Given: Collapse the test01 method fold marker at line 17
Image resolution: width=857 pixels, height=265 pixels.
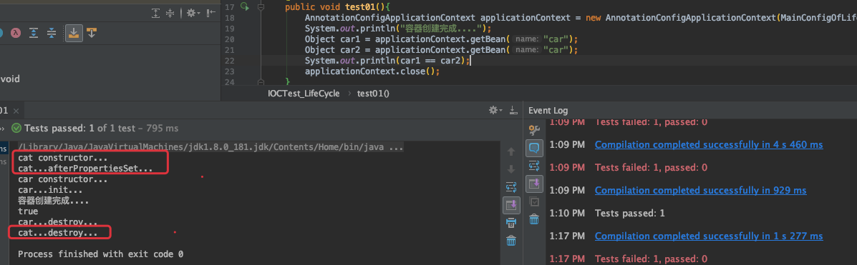Looking at the screenshot, I should [x=261, y=6].
